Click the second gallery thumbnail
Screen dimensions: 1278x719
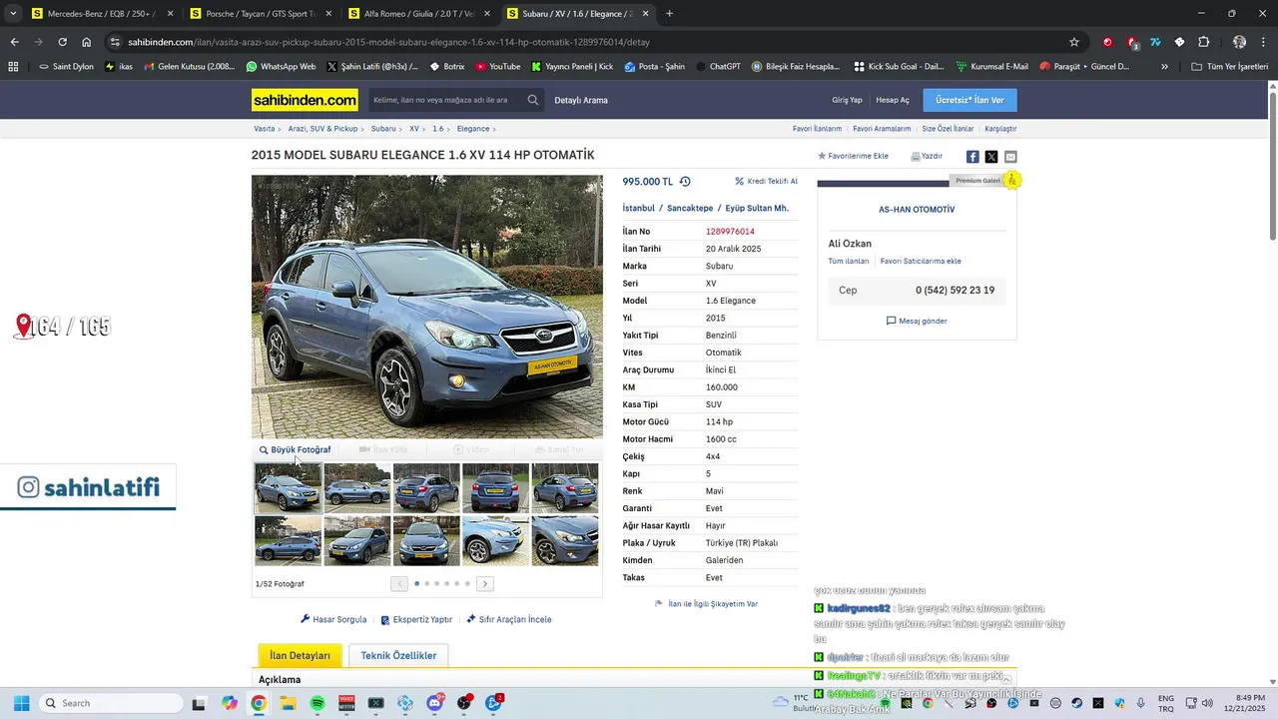click(357, 487)
